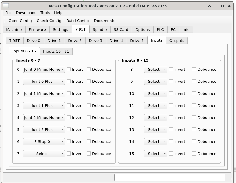This screenshot has width=236, height=183.
Task: Switch to the SS Card tab
Action: (x=121, y=29)
